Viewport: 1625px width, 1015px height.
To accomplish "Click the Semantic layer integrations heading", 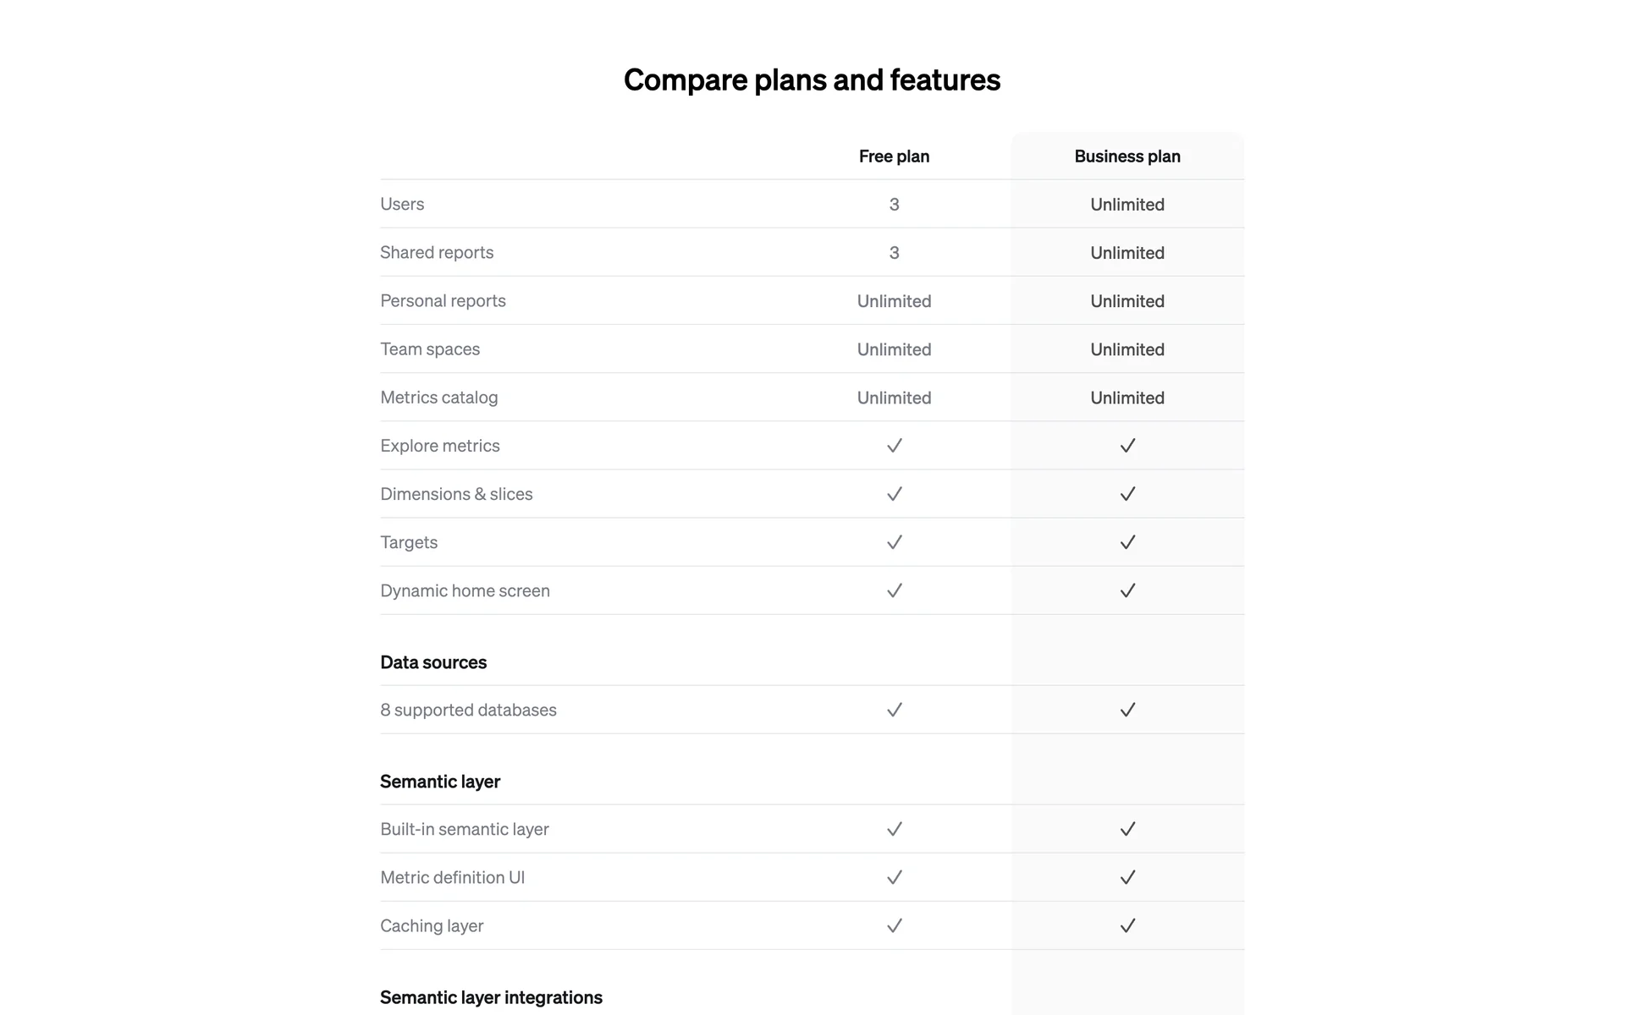I will (x=491, y=997).
